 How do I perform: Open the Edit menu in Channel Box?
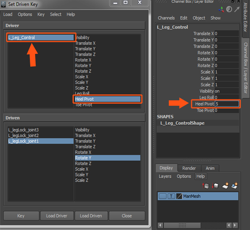[x=184, y=18]
